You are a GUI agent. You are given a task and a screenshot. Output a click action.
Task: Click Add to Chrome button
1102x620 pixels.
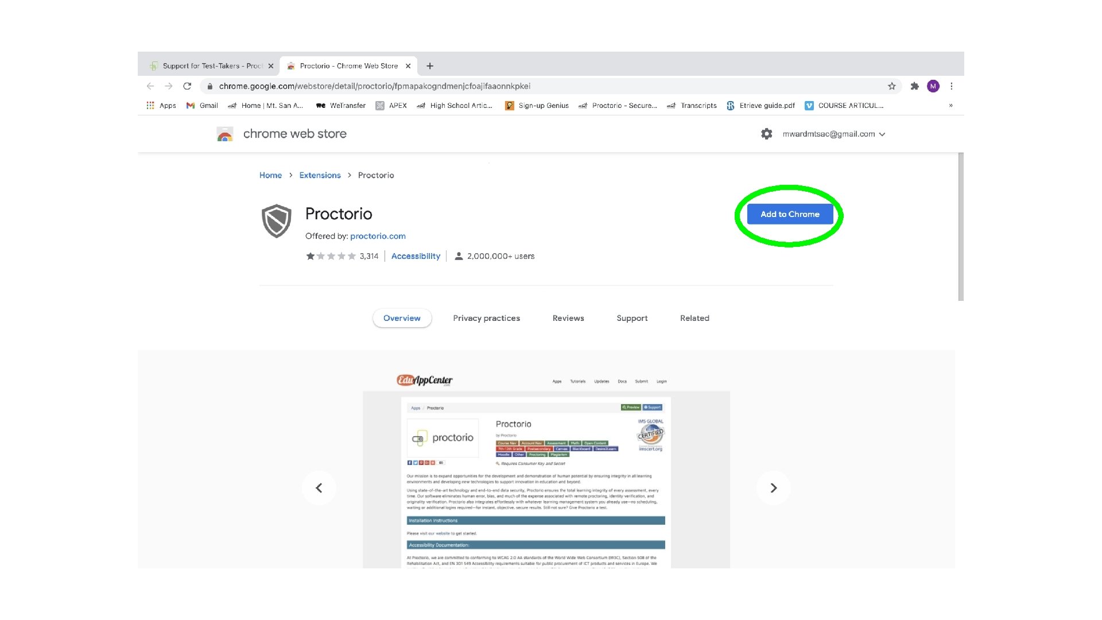point(790,214)
